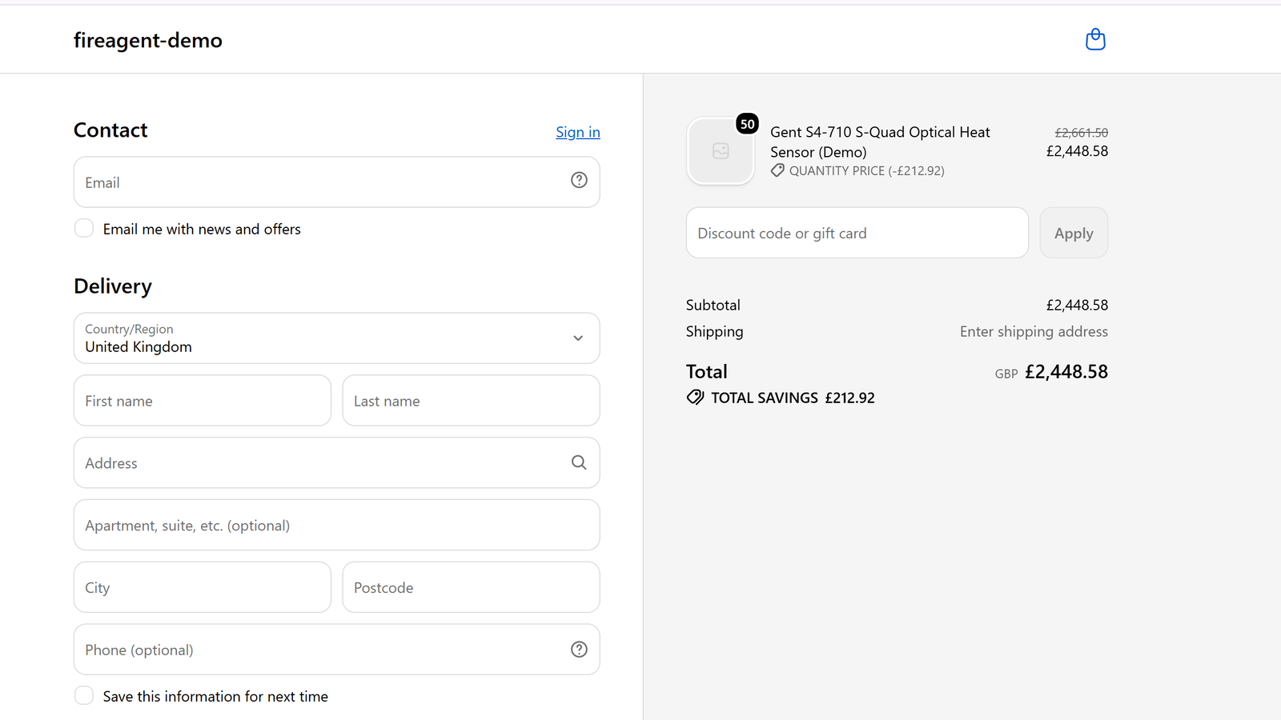This screenshot has width=1281, height=720.
Task: Click the Total amount £2,448.58 with GBP
Action: click(x=1051, y=372)
